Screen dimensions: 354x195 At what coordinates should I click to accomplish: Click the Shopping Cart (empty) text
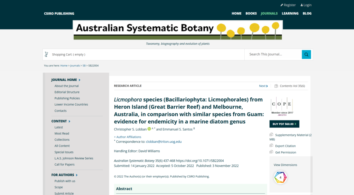click(x=69, y=54)
